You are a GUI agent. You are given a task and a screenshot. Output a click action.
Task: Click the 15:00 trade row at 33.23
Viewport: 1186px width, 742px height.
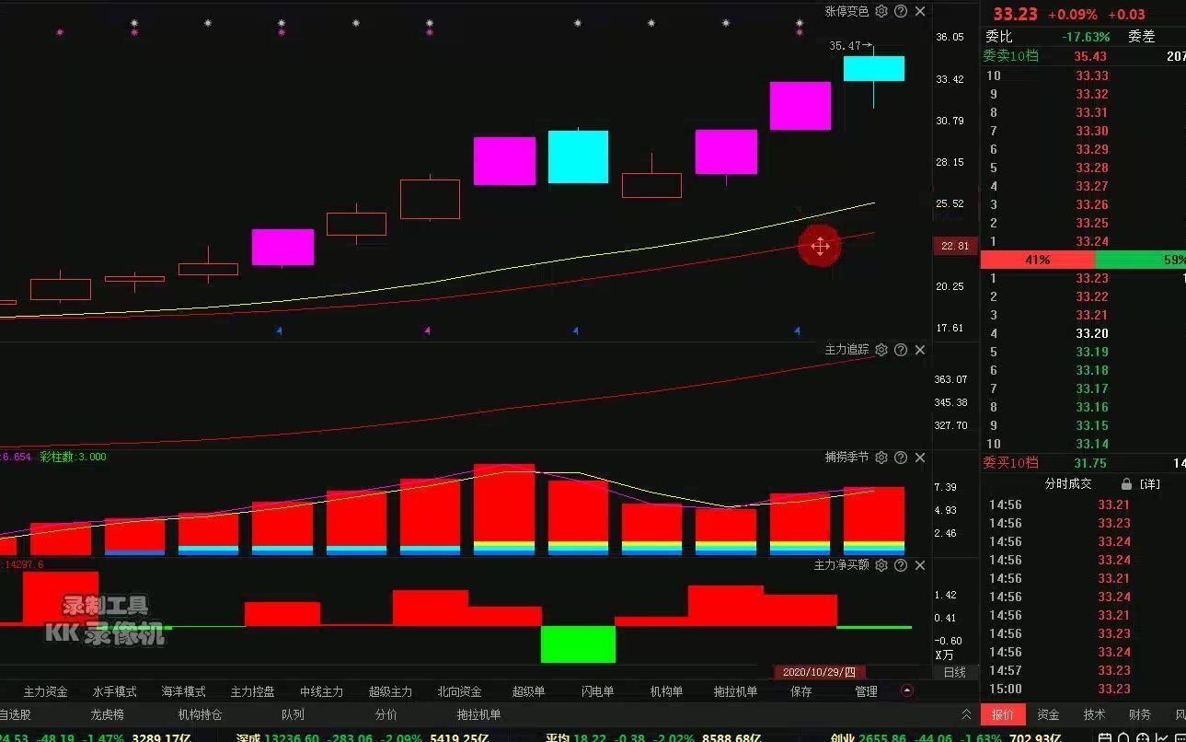tap(1083, 689)
